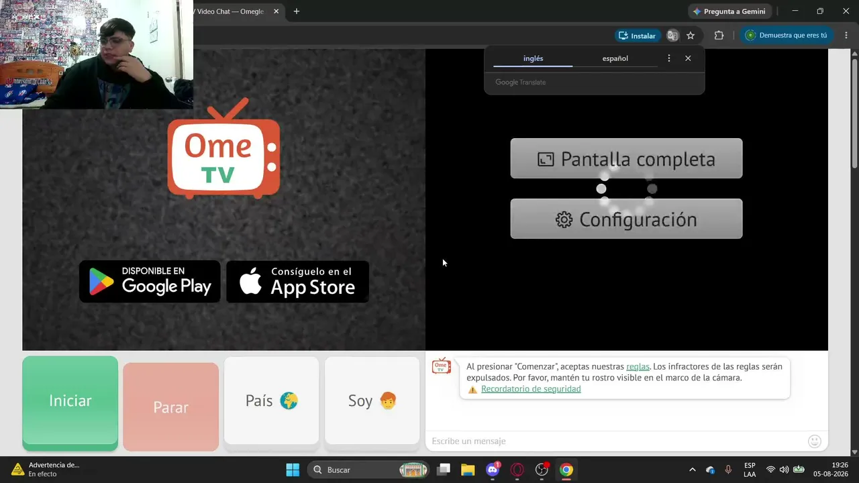Select the Video Chat Omegle browser tab
Screen dimensions: 859x483
[x=232, y=11]
